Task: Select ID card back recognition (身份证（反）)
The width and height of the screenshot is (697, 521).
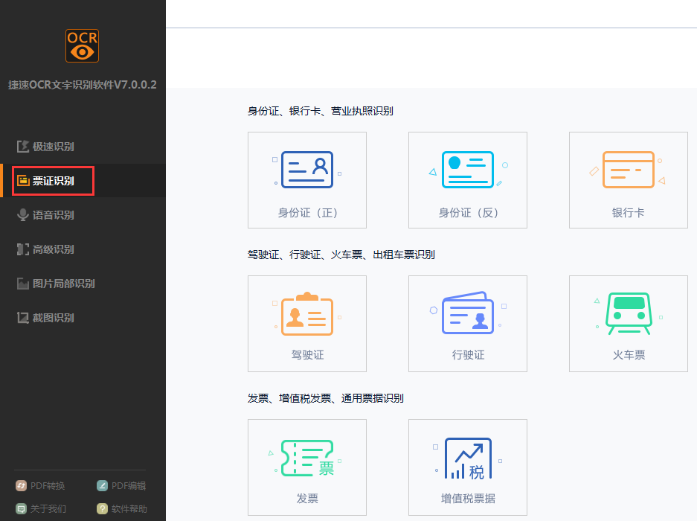Action: point(467,179)
